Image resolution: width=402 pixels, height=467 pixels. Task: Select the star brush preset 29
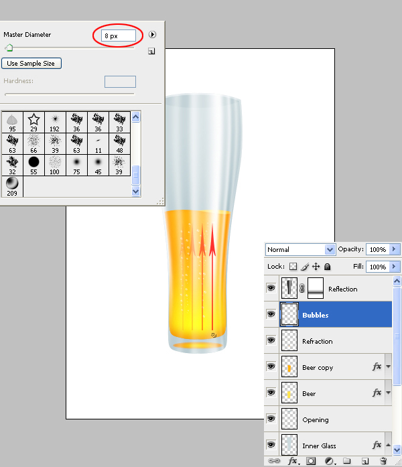(x=31, y=121)
